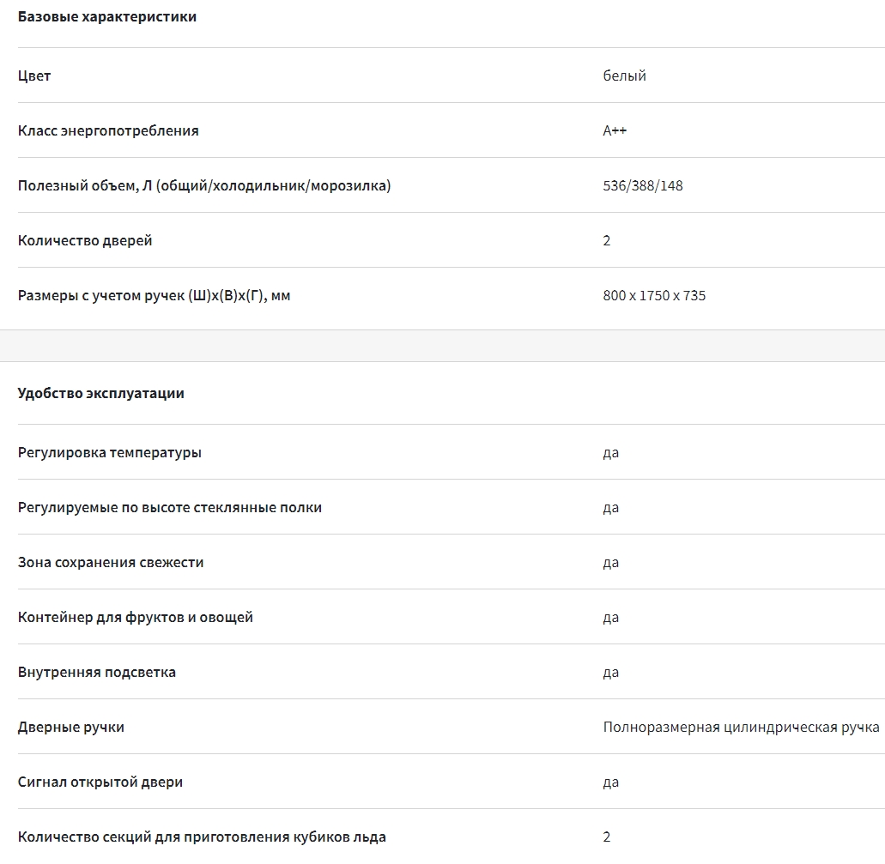Image resolution: width=885 pixels, height=864 pixels.
Task: Click the "Сигнал открытой двери" label
Action: (100, 782)
